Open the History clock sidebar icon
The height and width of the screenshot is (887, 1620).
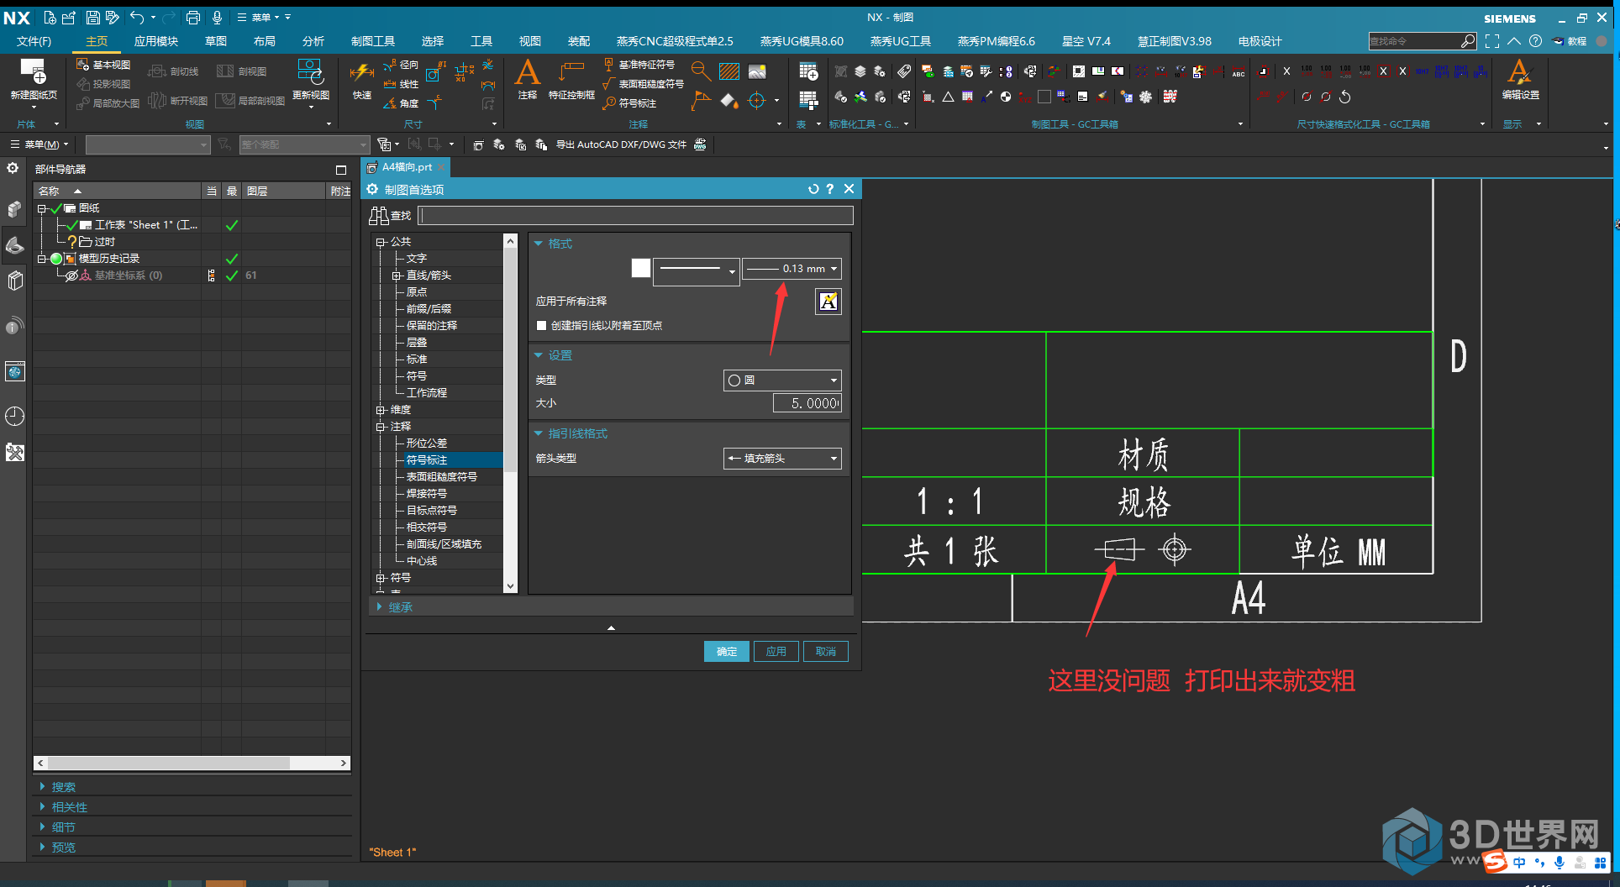click(15, 416)
